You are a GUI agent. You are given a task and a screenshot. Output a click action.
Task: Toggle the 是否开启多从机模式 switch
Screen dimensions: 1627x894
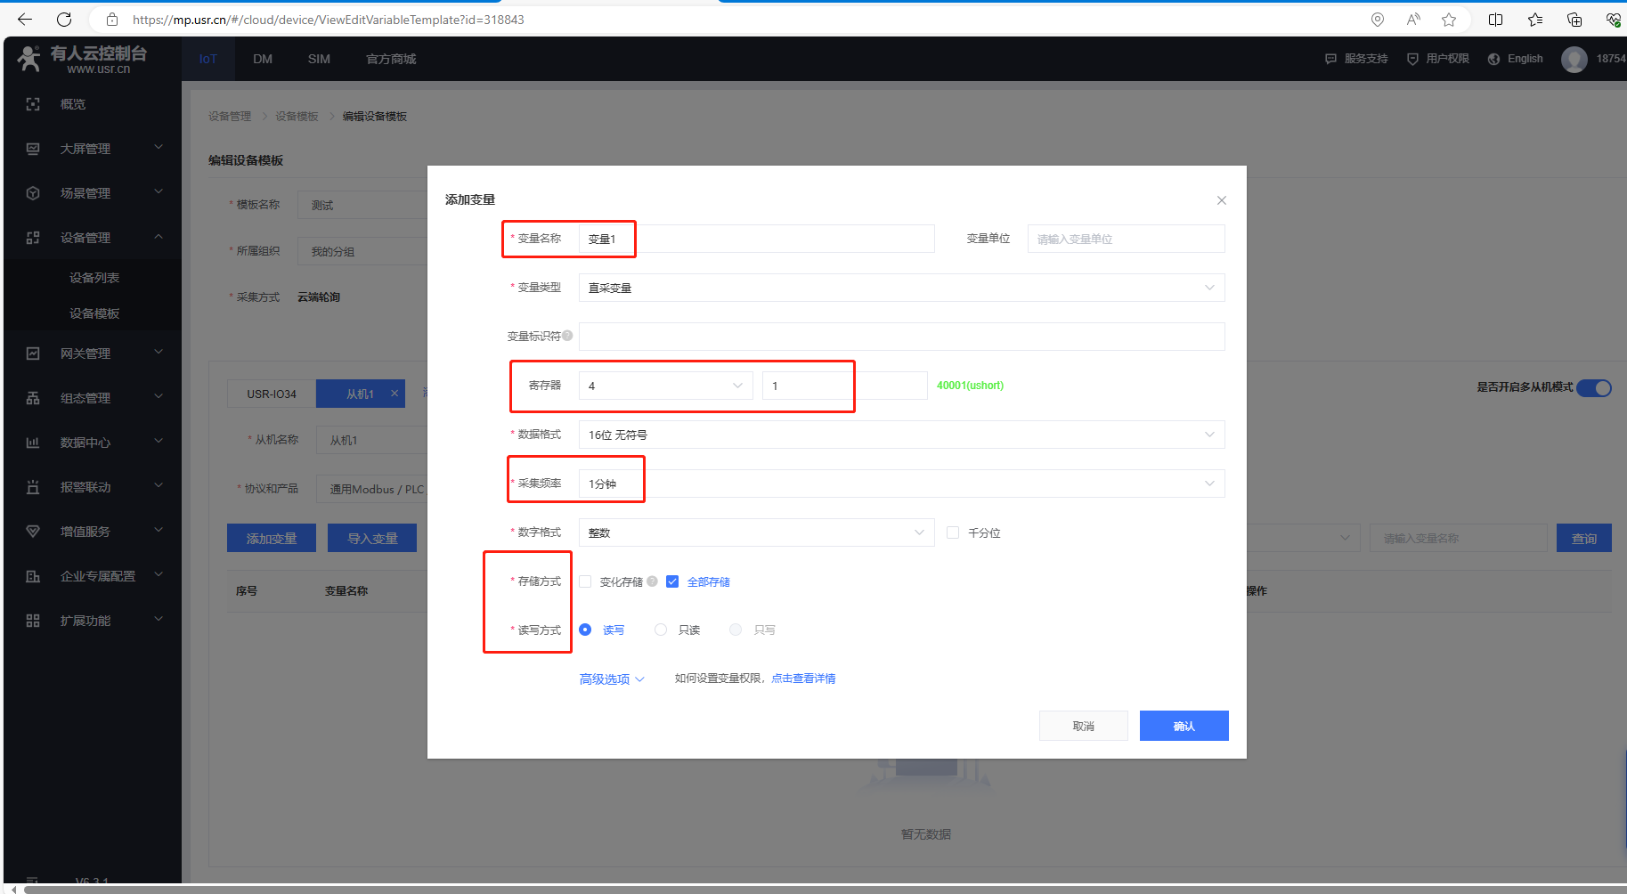click(1593, 387)
